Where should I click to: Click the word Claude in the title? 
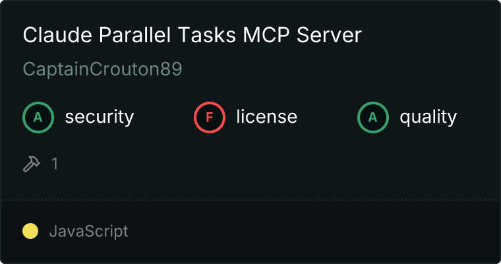57,34
